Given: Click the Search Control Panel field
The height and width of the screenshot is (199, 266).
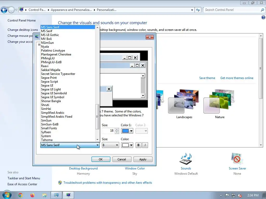Looking at the screenshot, I should pyautogui.click(x=232, y=10).
